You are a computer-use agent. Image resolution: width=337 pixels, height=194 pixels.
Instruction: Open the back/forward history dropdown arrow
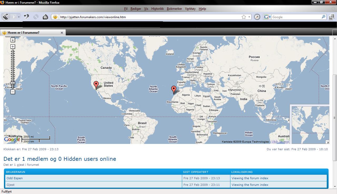tap(19, 17)
